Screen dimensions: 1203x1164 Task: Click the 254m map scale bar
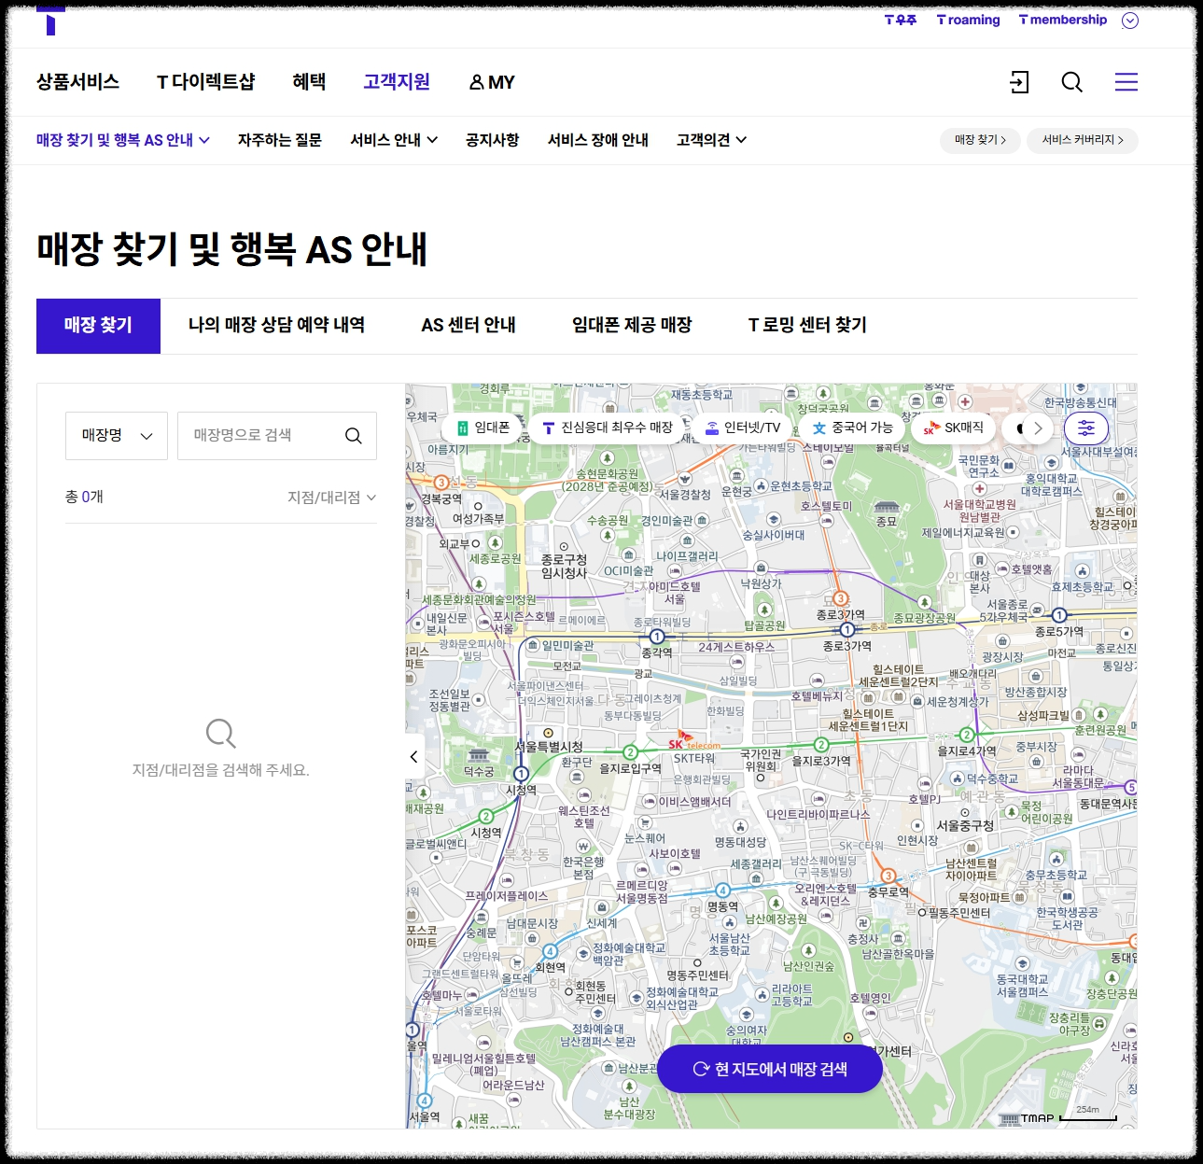pos(1088,1115)
